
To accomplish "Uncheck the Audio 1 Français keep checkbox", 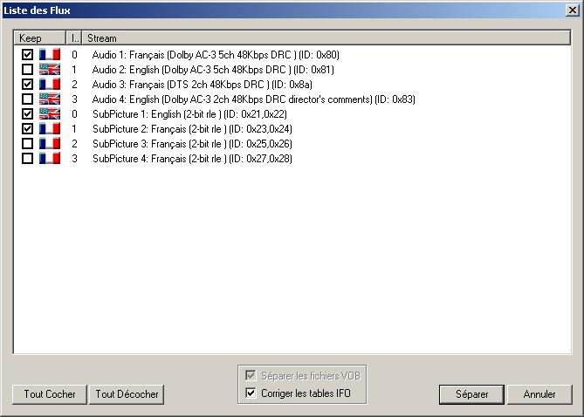I will click(28, 54).
